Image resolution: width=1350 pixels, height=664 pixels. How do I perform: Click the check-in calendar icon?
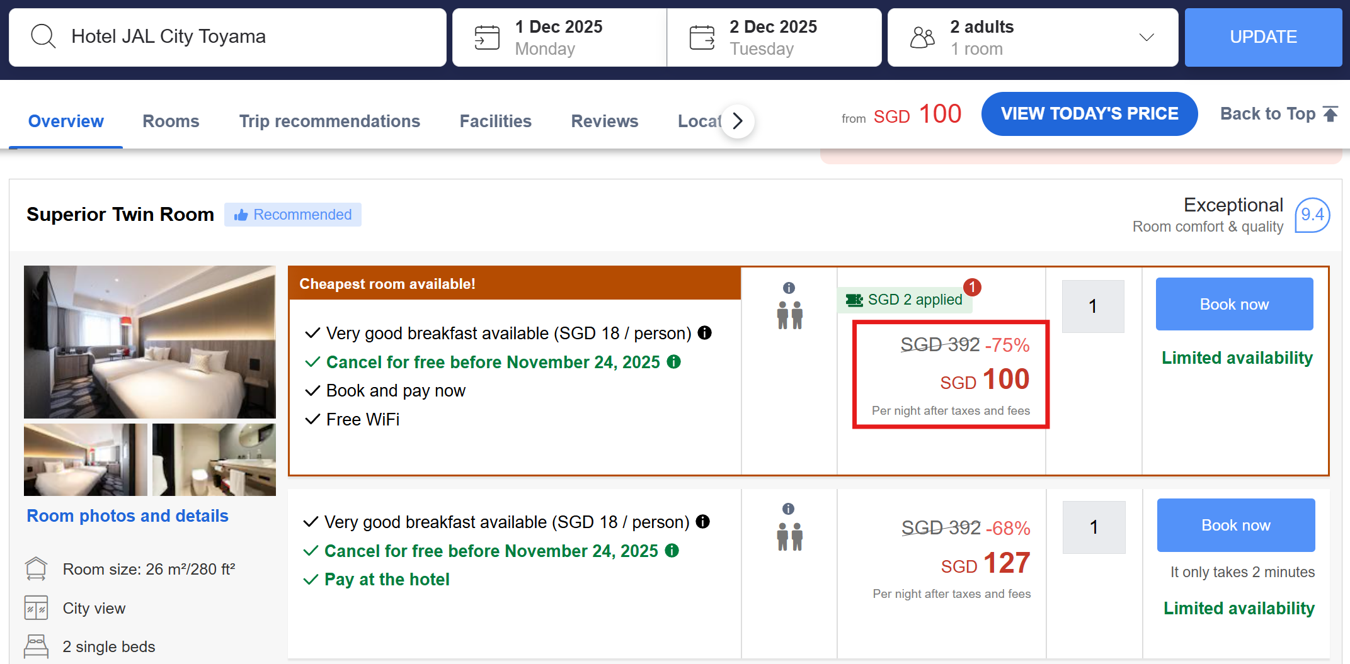(x=487, y=37)
